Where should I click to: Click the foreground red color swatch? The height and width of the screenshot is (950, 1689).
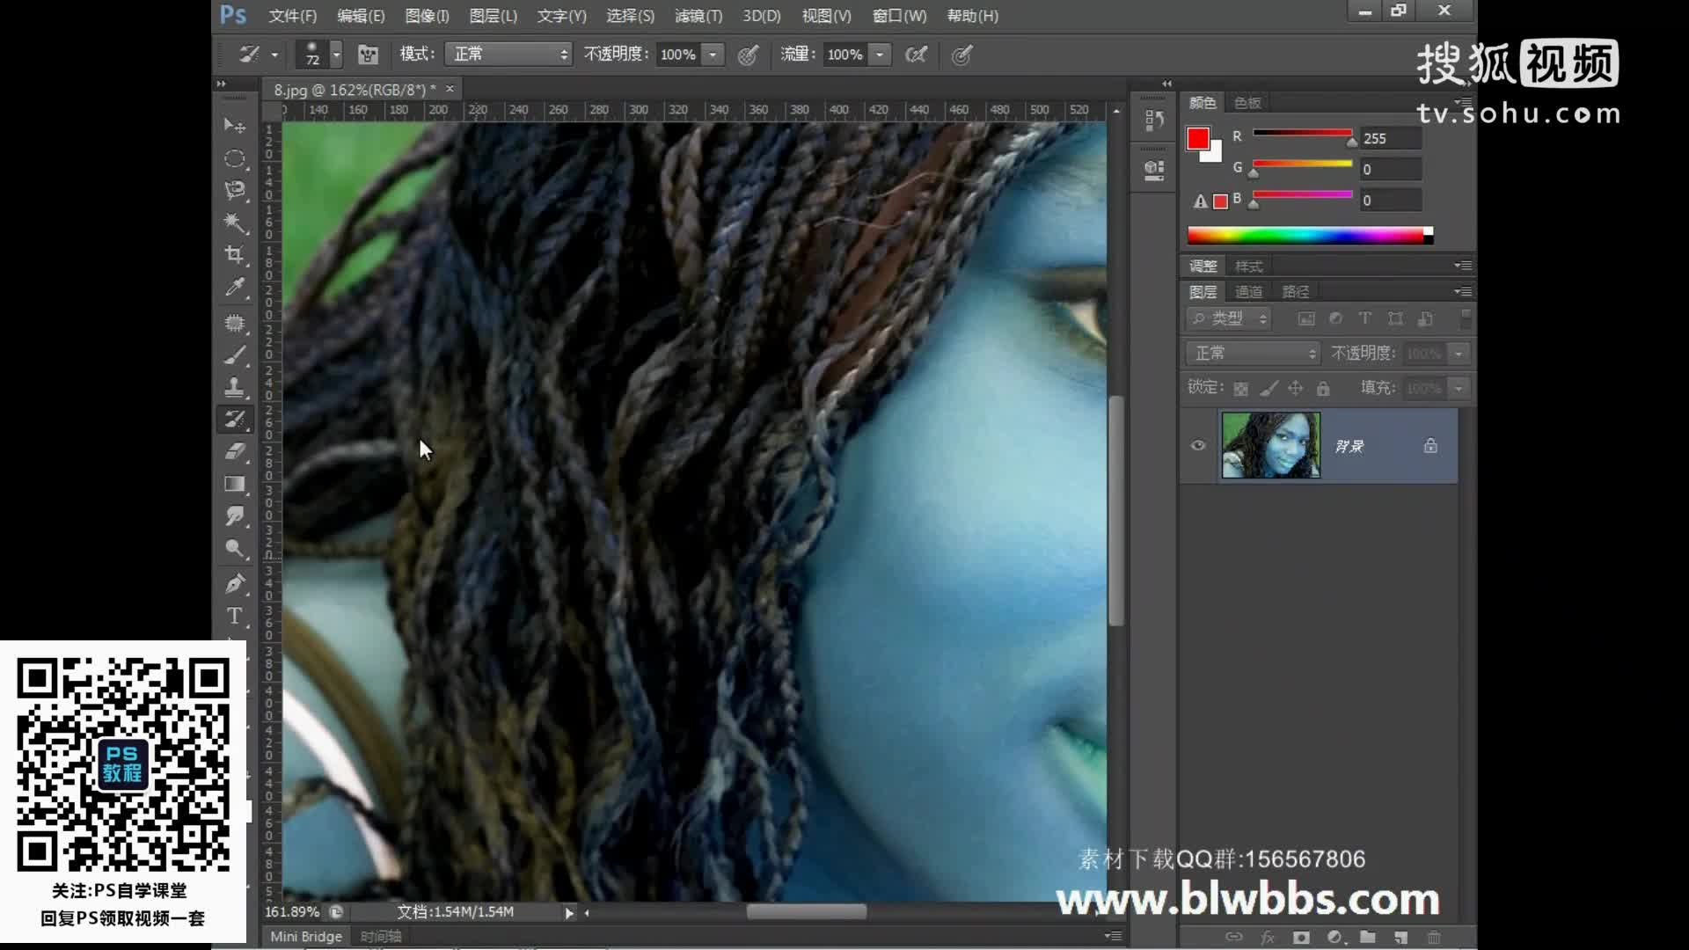(x=1197, y=138)
